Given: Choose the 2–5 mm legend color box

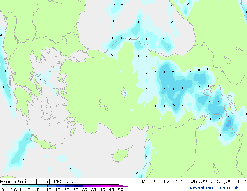Looking at the screenshot, I should 34,186.
